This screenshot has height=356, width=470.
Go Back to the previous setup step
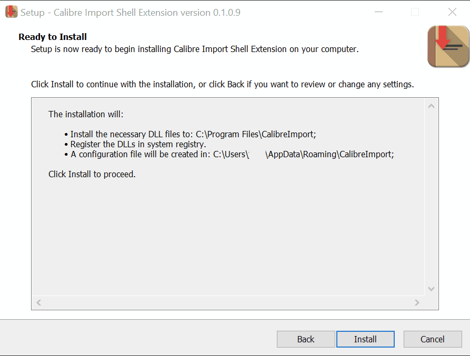pos(306,339)
